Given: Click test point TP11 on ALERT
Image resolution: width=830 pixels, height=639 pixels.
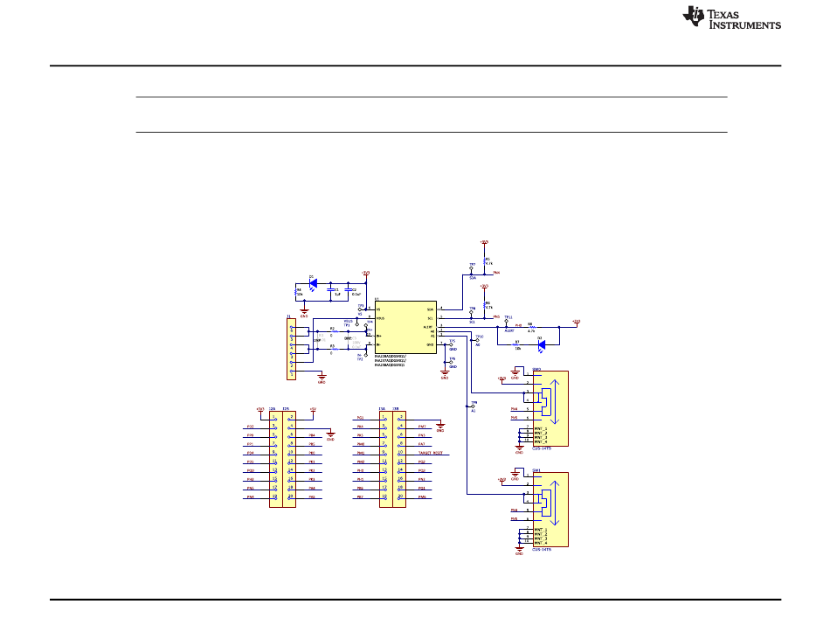Looking at the screenshot, I should point(507,320).
